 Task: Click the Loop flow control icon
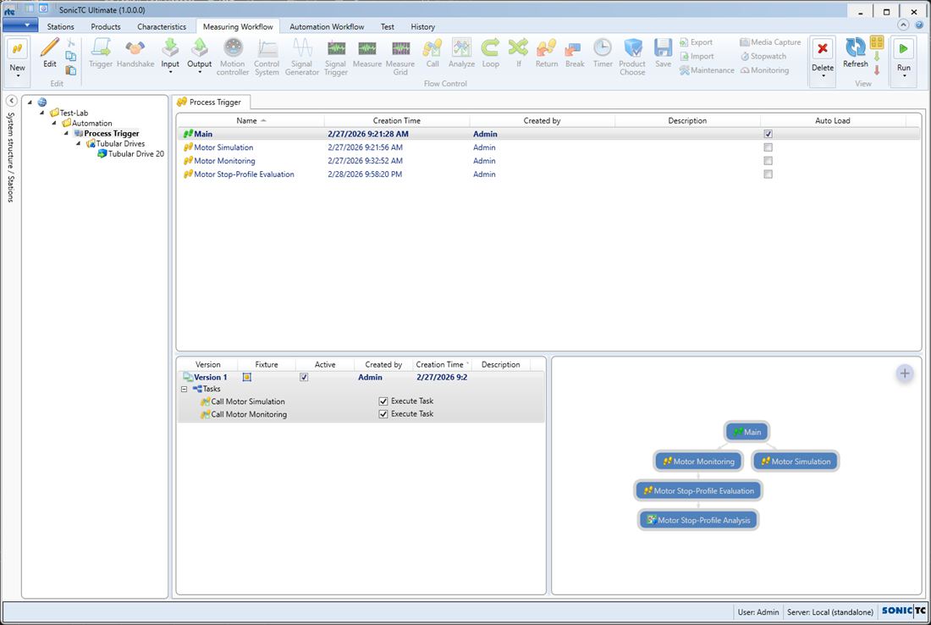click(x=490, y=47)
